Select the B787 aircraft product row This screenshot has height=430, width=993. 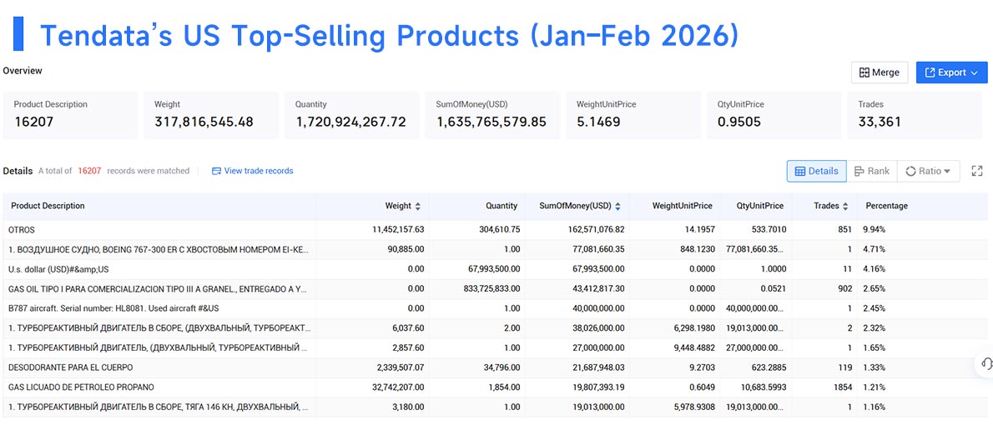point(495,308)
